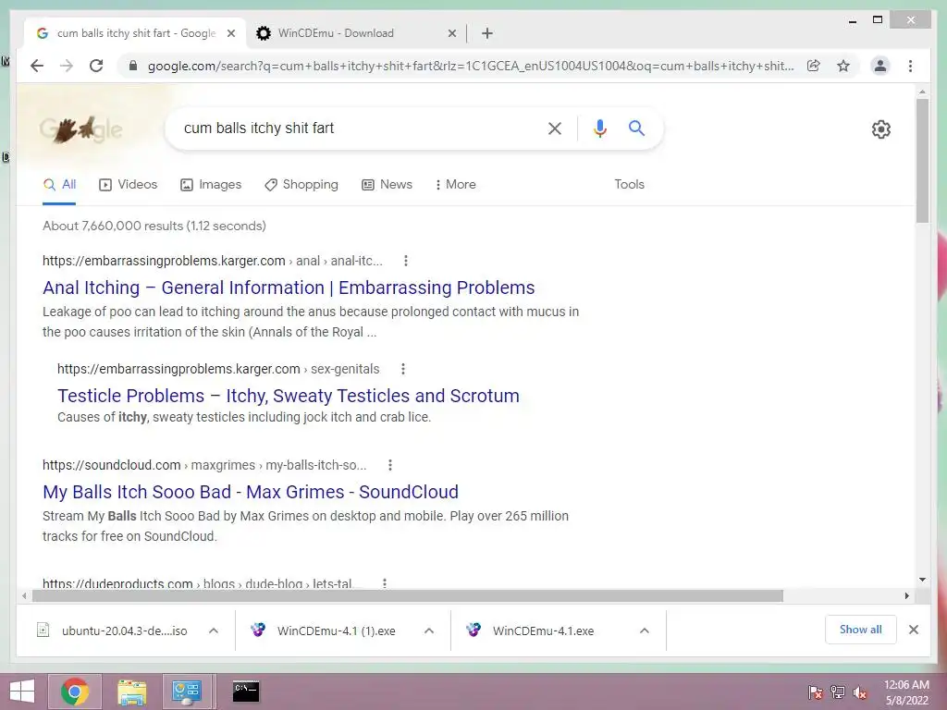Open options for Testicle Problems result

(x=403, y=369)
